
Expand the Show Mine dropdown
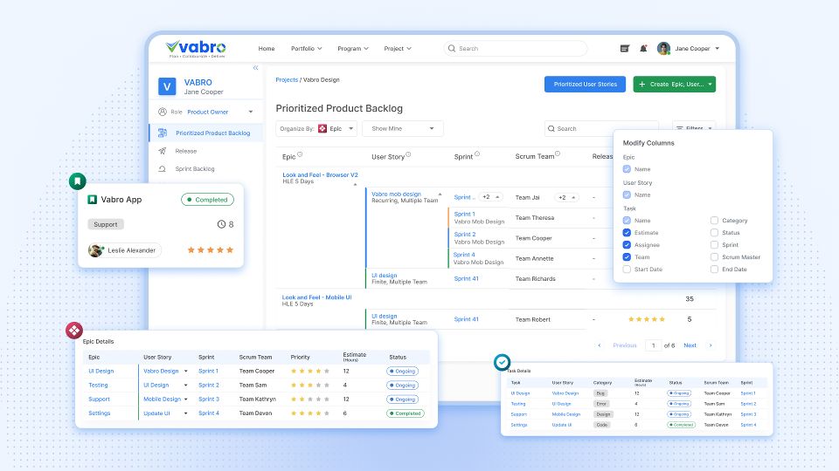click(x=404, y=129)
